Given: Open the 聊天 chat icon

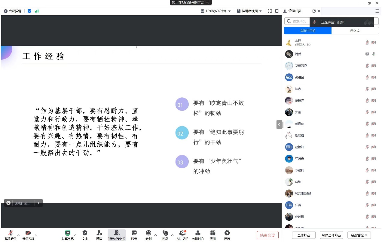Looking at the screenshot, I should coord(134,233).
